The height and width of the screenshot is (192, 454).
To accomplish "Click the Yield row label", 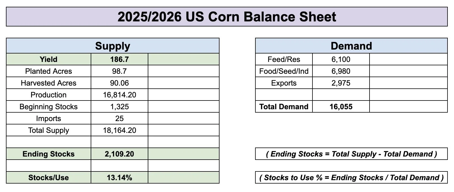I will [49, 59].
